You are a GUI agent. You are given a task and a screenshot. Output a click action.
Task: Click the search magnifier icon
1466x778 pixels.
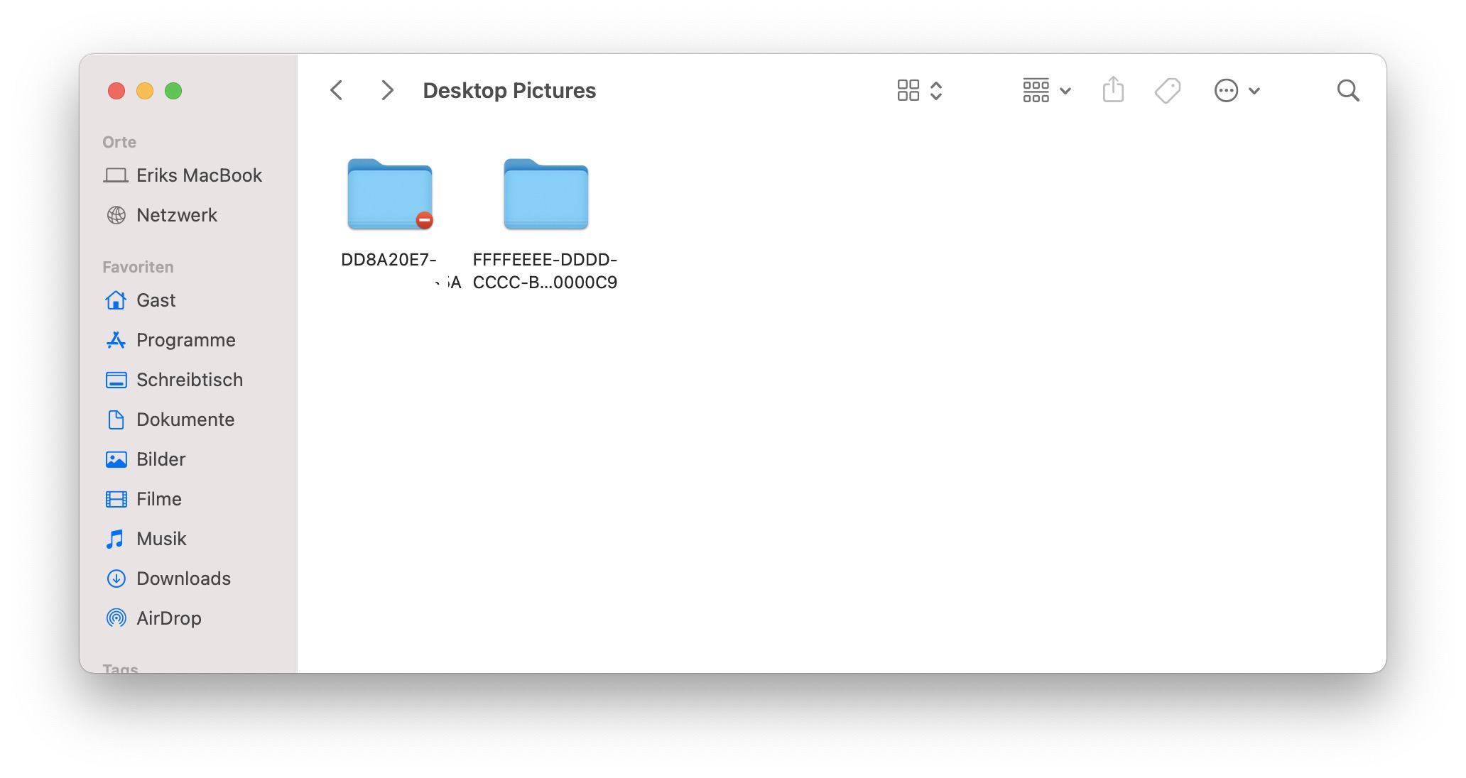click(1347, 91)
